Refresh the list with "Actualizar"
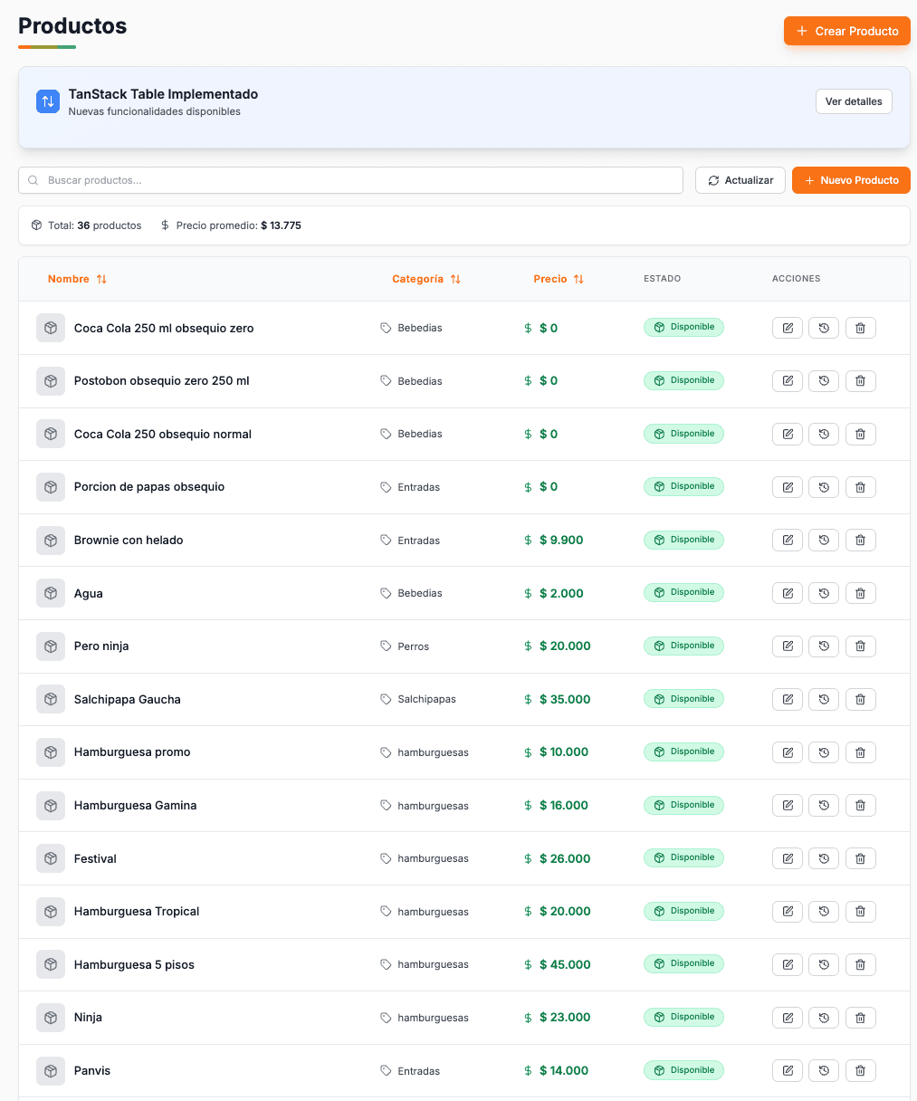 740,180
